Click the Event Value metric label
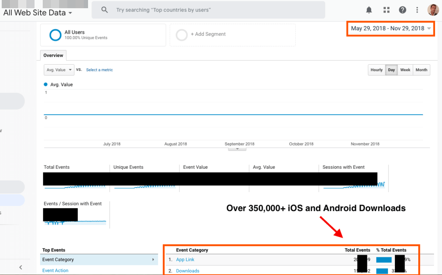 click(196, 167)
